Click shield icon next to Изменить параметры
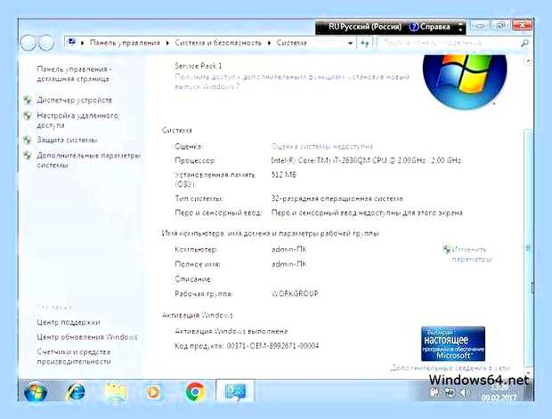This screenshot has height=419, width=552. point(446,249)
